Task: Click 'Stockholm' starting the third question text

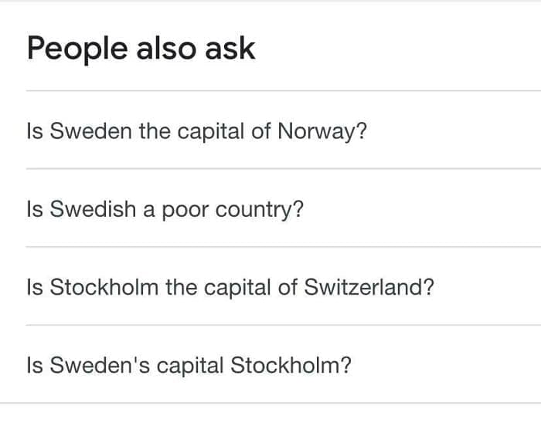Action: (104, 287)
